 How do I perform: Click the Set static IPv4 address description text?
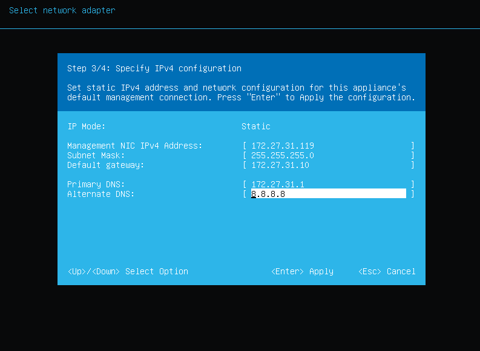(x=242, y=92)
